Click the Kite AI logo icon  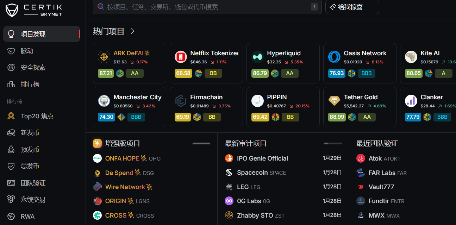tap(411, 57)
